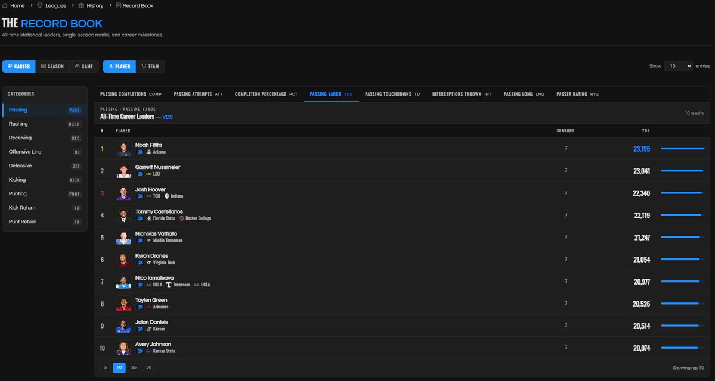The width and height of the screenshot is (715, 381).
Task: Click the Home icon in breadcrumb
Action: point(5,5)
